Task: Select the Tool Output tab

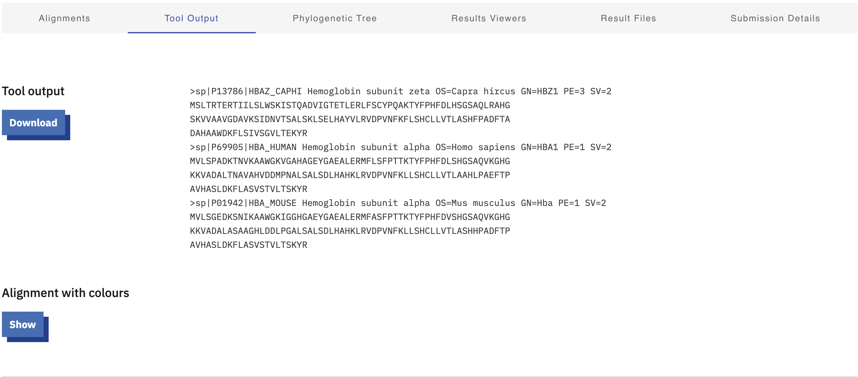Action: (x=192, y=18)
